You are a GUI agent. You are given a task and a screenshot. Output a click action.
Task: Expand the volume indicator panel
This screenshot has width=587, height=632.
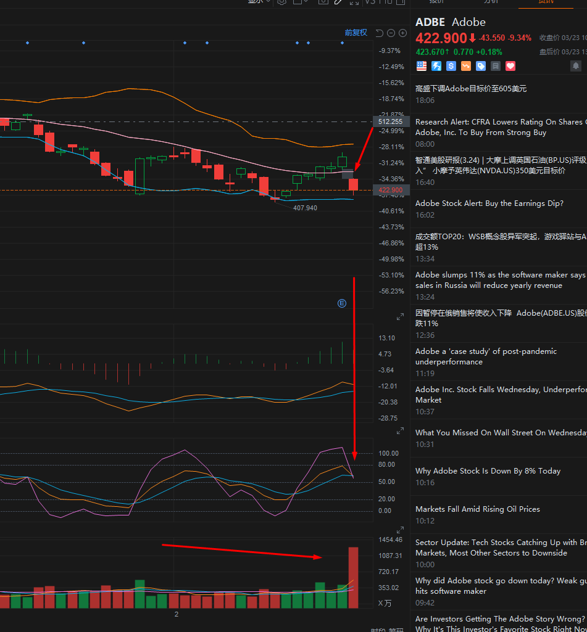coord(400,530)
